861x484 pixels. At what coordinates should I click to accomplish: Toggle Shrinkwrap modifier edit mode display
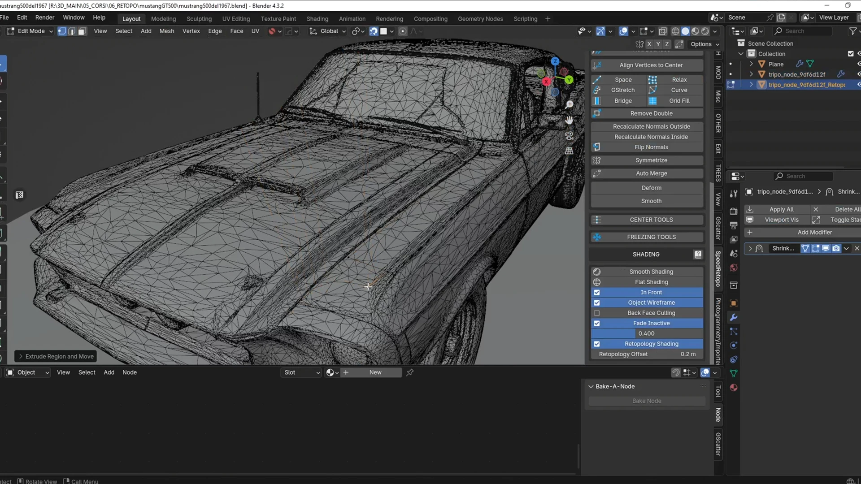click(816, 248)
